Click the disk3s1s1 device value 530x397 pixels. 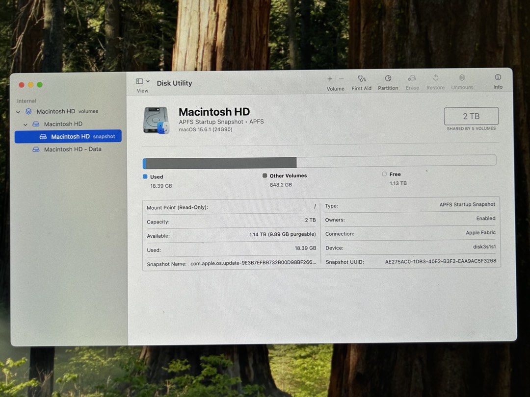coord(484,247)
